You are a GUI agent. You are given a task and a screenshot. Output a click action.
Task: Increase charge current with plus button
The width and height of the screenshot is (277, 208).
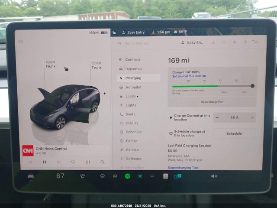tap(252, 117)
